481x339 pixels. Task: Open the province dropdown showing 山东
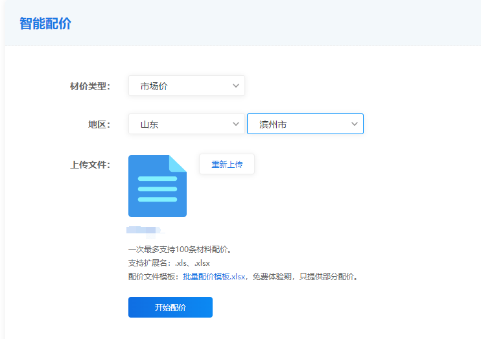point(187,124)
